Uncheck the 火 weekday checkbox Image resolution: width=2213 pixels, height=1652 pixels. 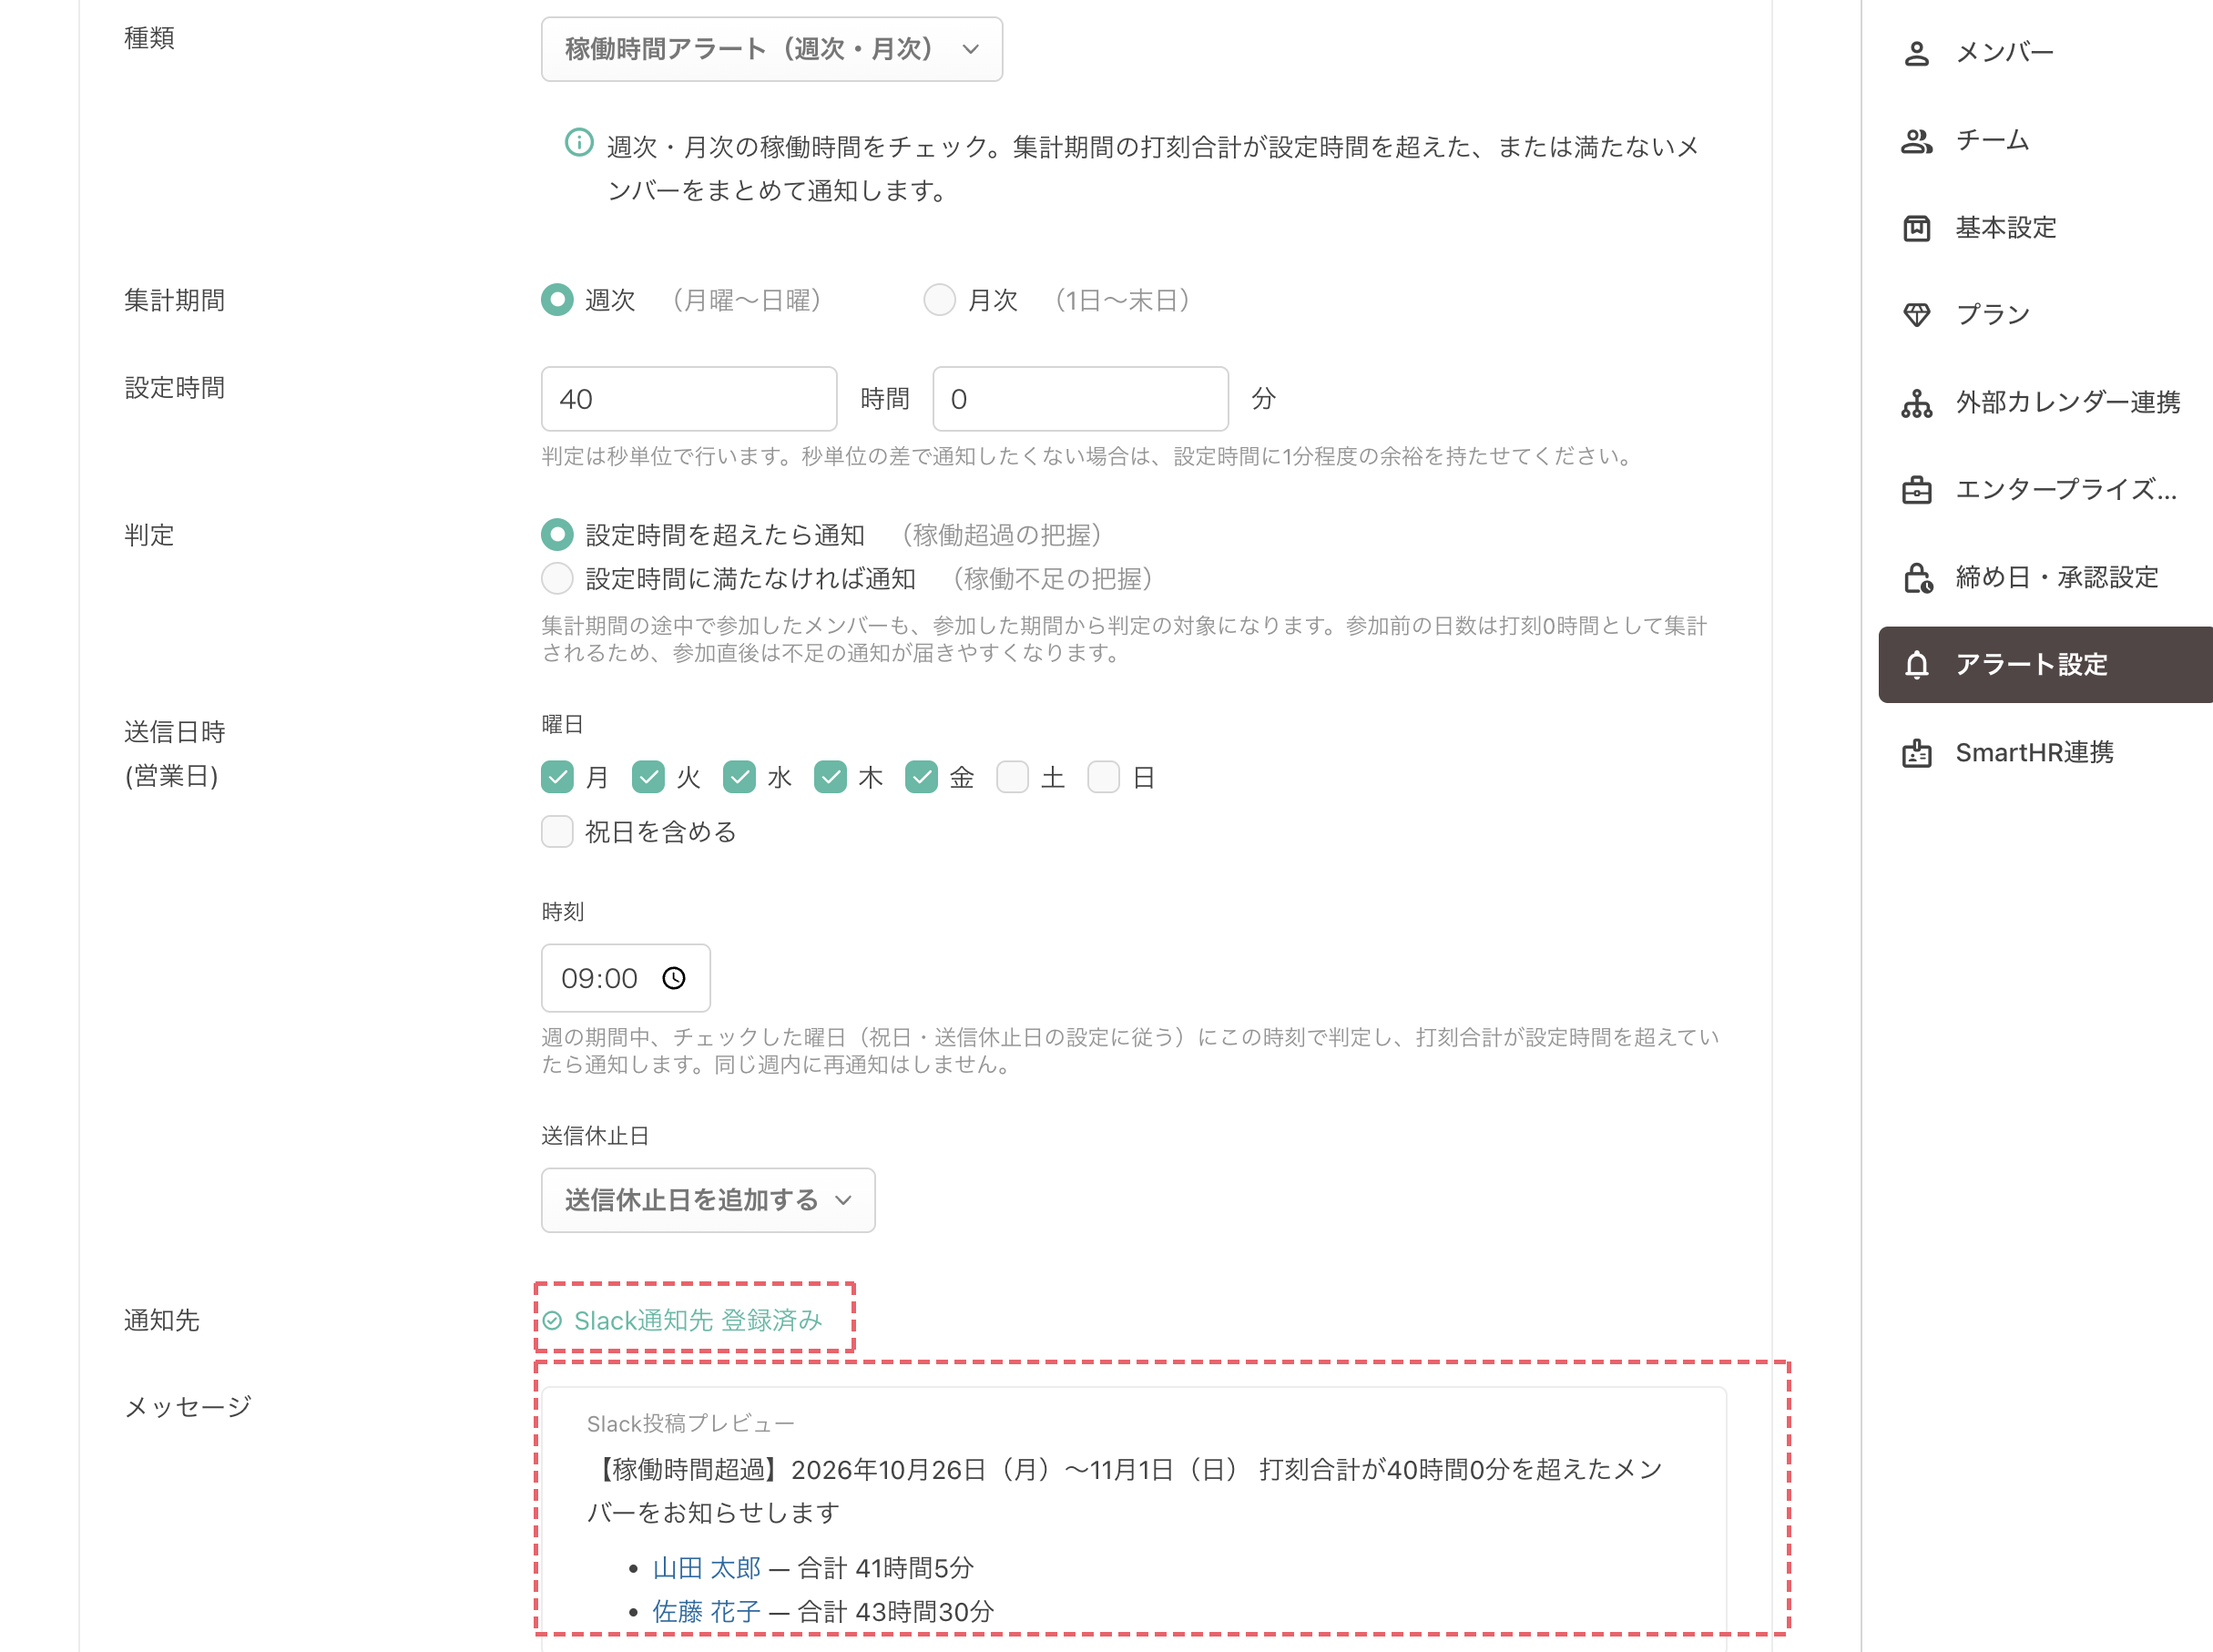(x=648, y=777)
